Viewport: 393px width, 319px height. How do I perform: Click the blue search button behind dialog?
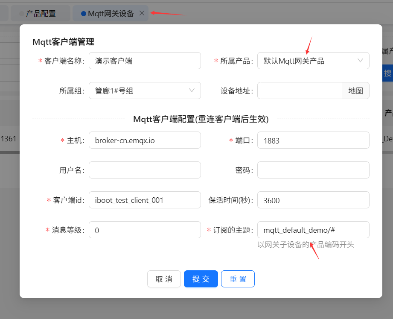pos(387,73)
